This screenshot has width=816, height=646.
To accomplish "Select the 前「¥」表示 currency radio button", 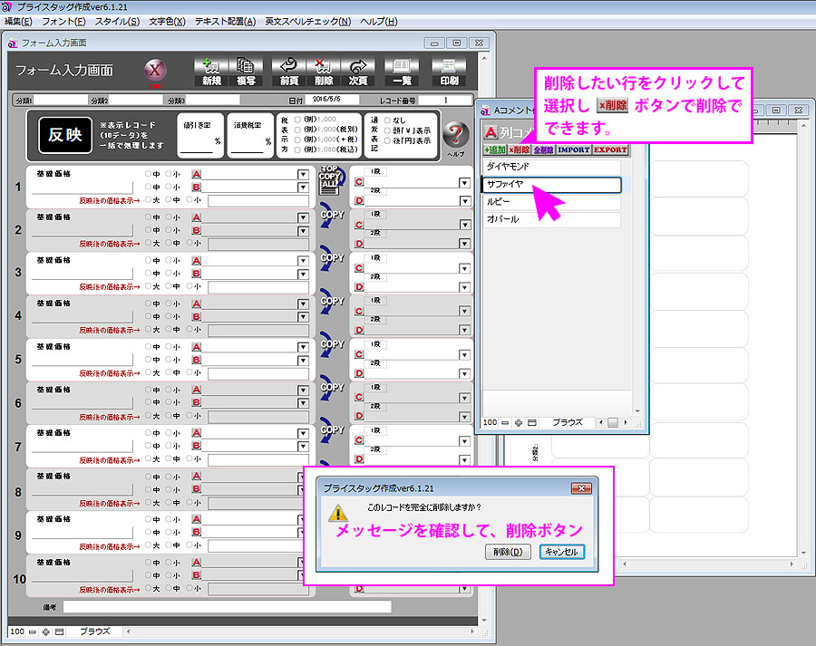I will coord(387,130).
